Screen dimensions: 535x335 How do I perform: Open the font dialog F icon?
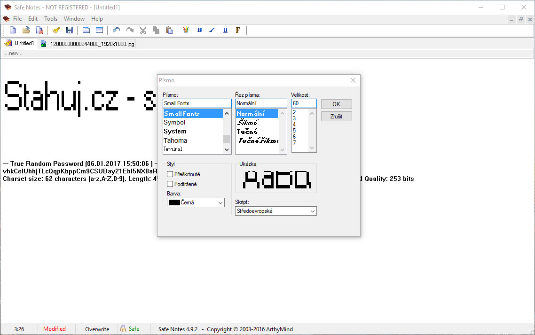tap(238, 31)
